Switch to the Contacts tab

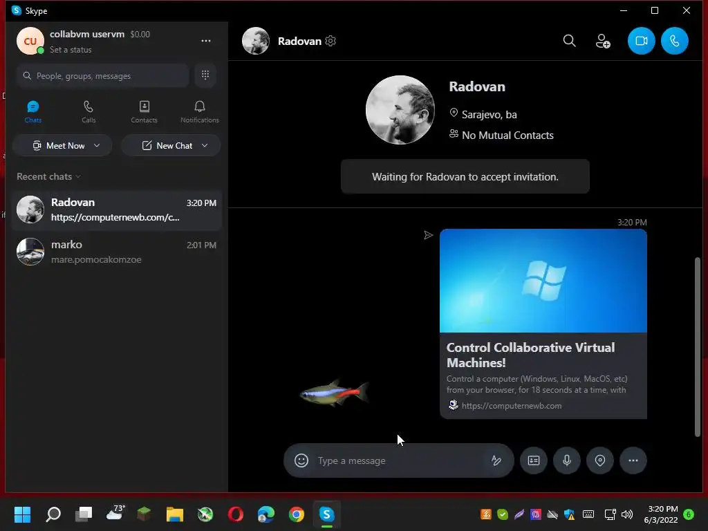[144, 111]
